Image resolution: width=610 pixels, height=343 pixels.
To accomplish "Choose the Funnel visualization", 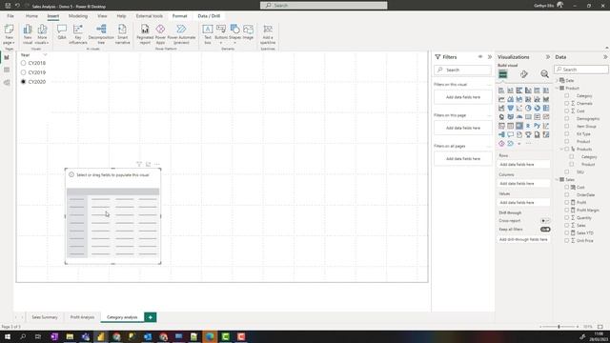I will coord(511,108).
